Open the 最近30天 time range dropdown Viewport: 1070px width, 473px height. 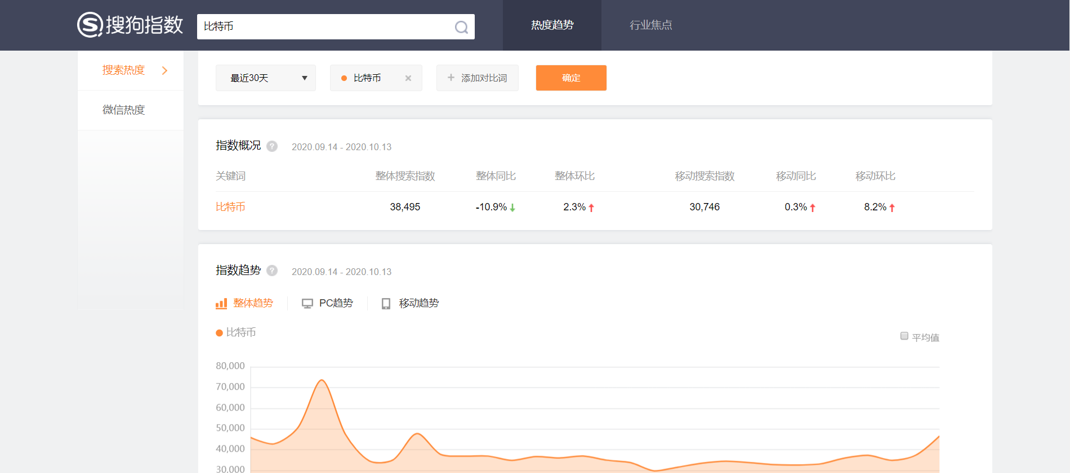click(266, 78)
